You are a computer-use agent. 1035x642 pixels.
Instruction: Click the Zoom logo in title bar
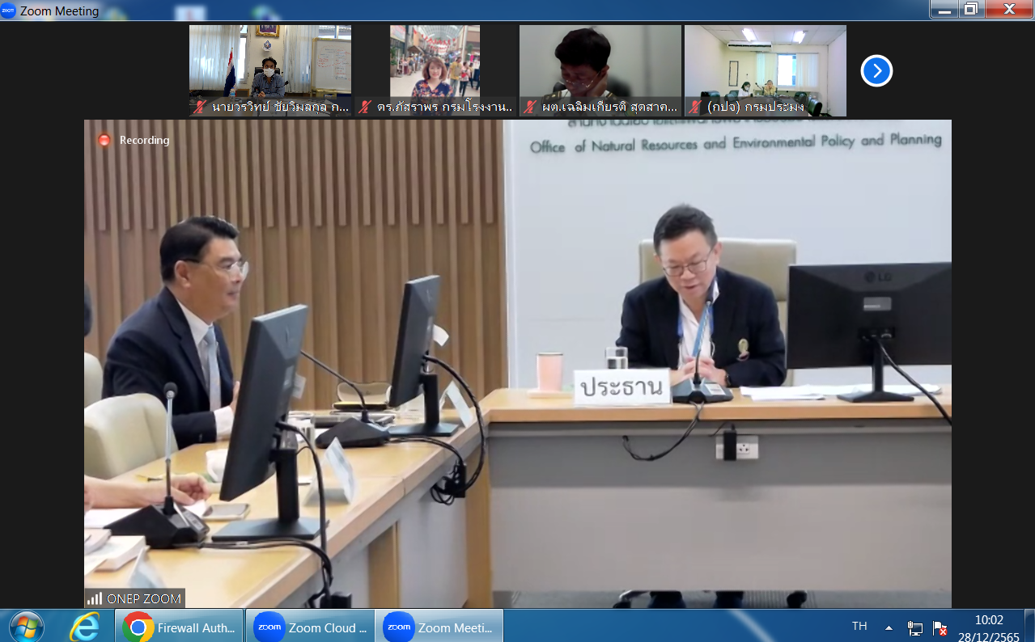tap(8, 11)
